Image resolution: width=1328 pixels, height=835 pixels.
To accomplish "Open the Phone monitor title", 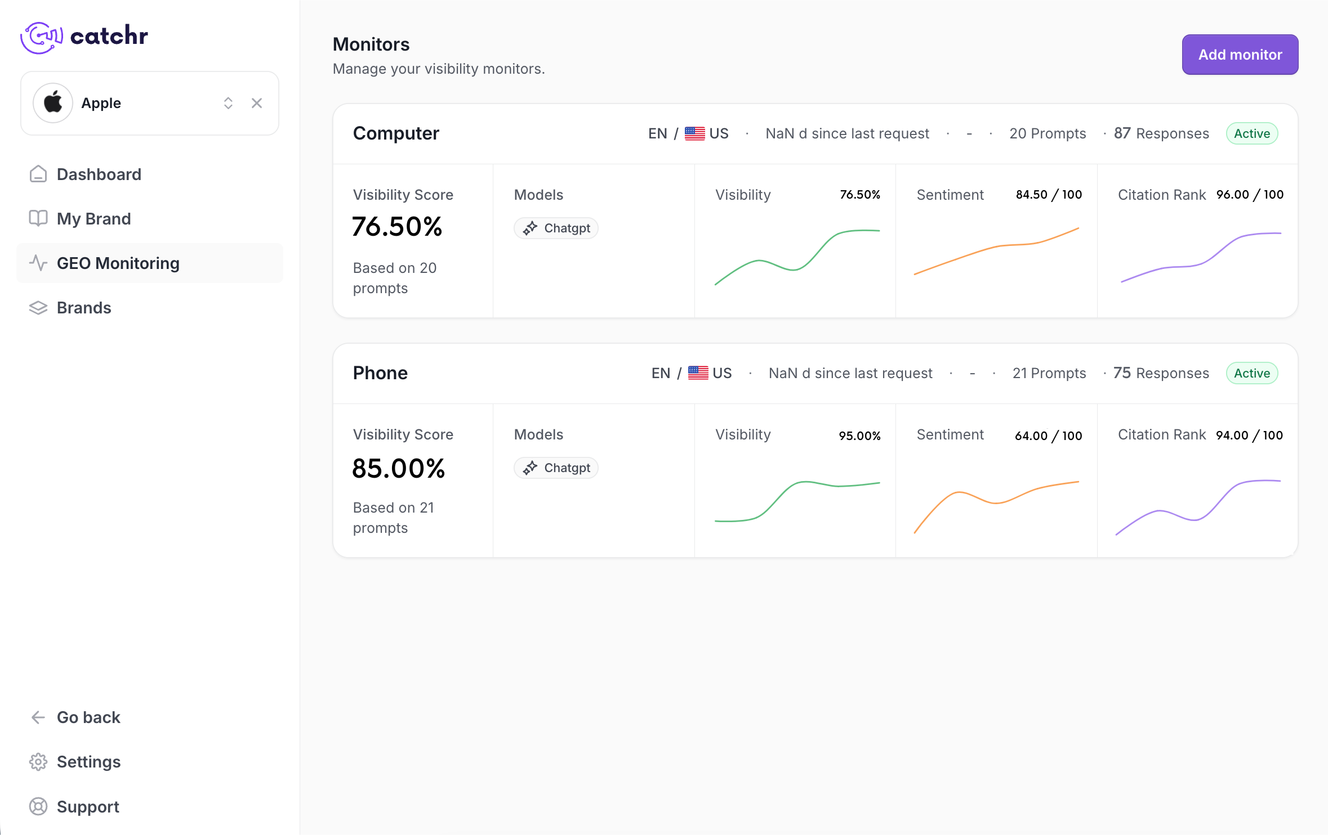I will pyautogui.click(x=380, y=373).
